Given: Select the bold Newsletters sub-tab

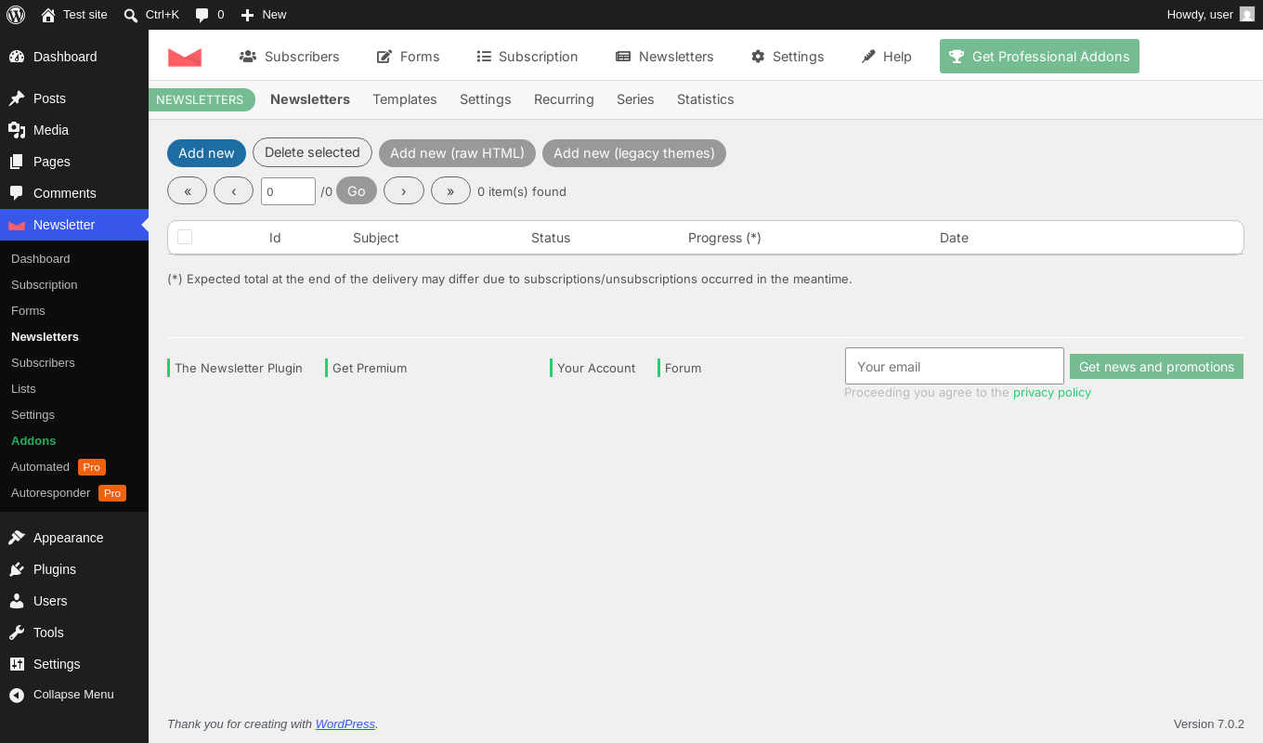Looking at the screenshot, I should (x=310, y=99).
